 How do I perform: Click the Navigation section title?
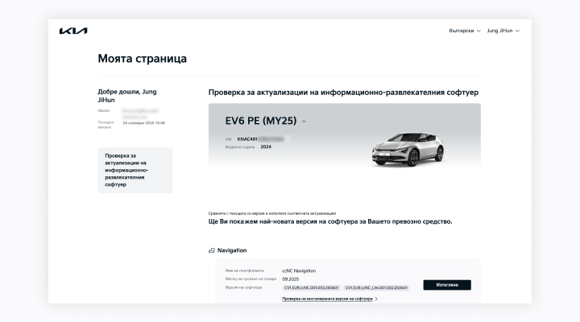(x=232, y=250)
